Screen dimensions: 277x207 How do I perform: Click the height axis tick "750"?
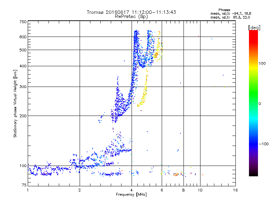tap(23, 22)
